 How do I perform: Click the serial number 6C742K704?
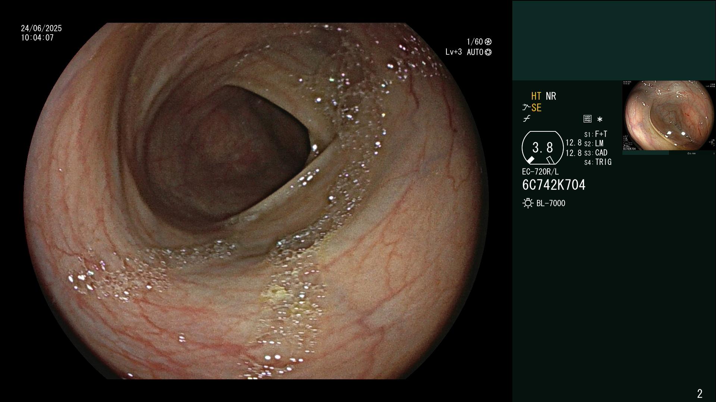[554, 185]
